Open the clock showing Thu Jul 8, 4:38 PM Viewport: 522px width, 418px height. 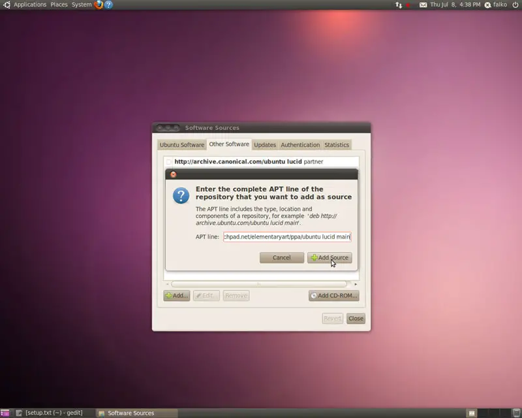(x=455, y=5)
